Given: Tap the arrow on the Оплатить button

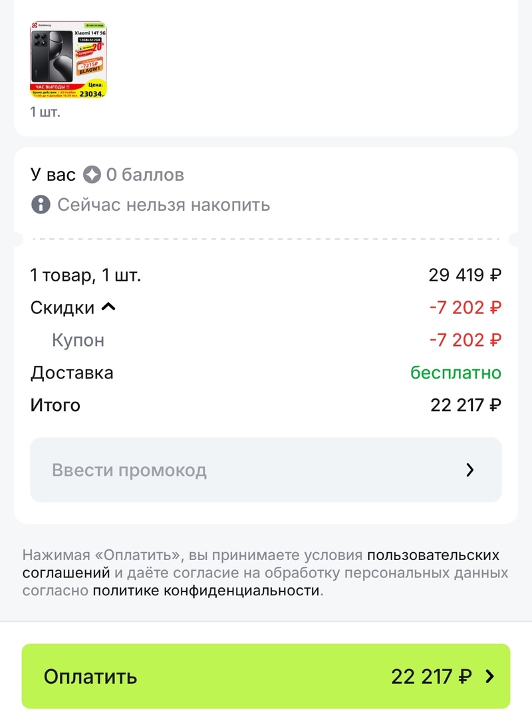Looking at the screenshot, I should pyautogui.click(x=490, y=677).
